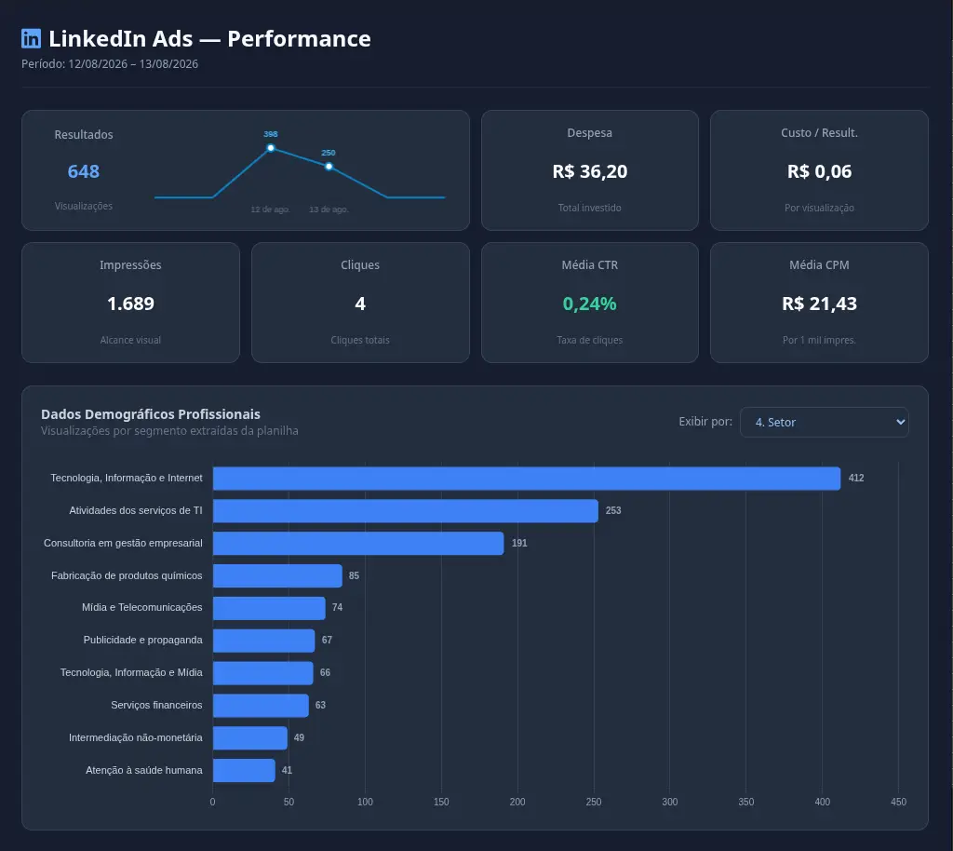Image resolution: width=953 pixels, height=851 pixels.
Task: Click the 412 bar value label
Action: click(x=856, y=478)
